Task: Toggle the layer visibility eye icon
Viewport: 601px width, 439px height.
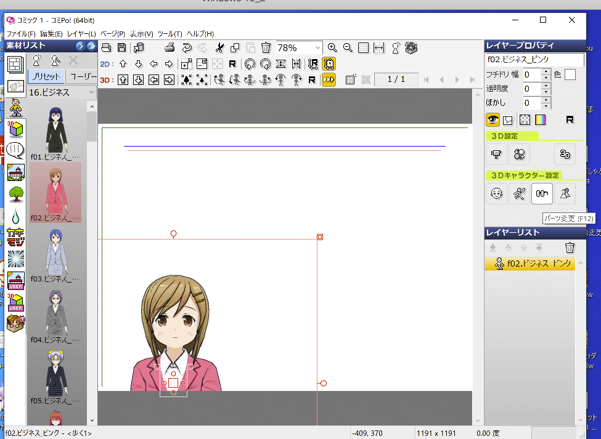Action: click(x=493, y=120)
